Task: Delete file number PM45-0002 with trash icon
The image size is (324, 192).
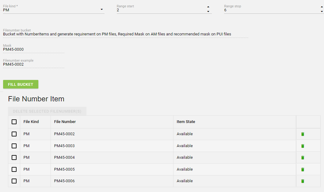Action: [x=303, y=134]
